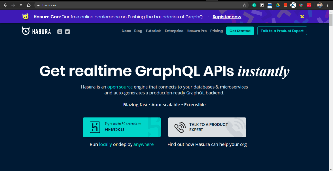The height and width of the screenshot is (171, 333).
Task: Bookmark this page with the star icon
Action: 244,5
